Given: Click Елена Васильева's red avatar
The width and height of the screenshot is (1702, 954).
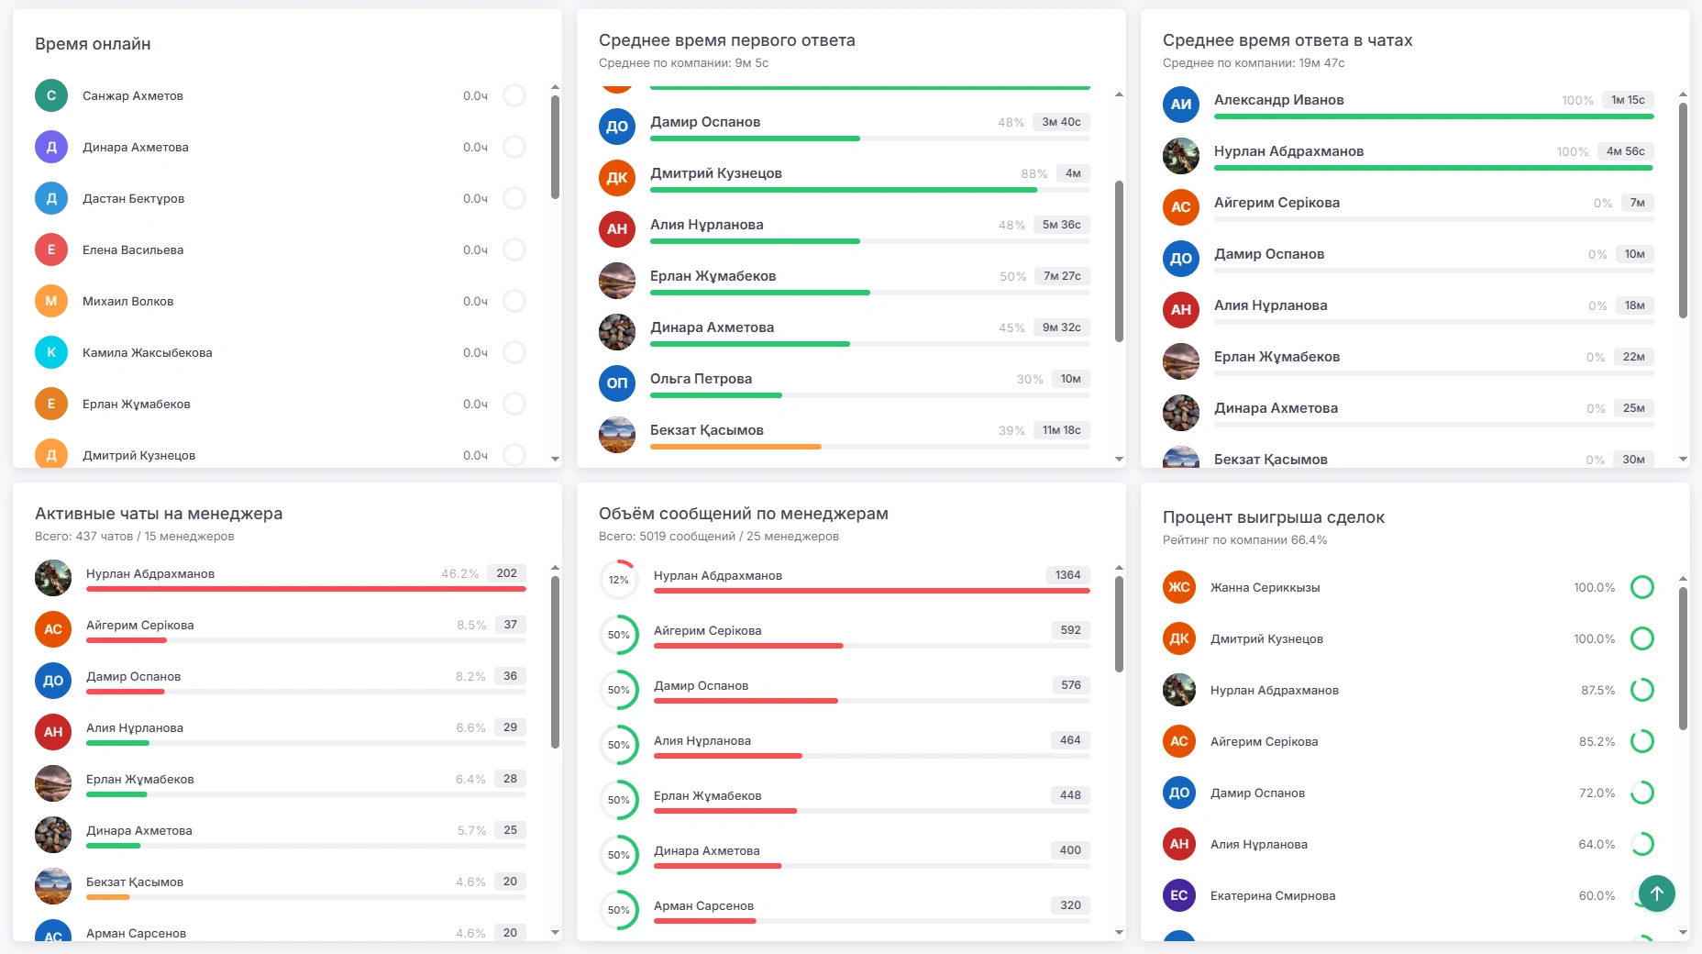Looking at the screenshot, I should 51,250.
